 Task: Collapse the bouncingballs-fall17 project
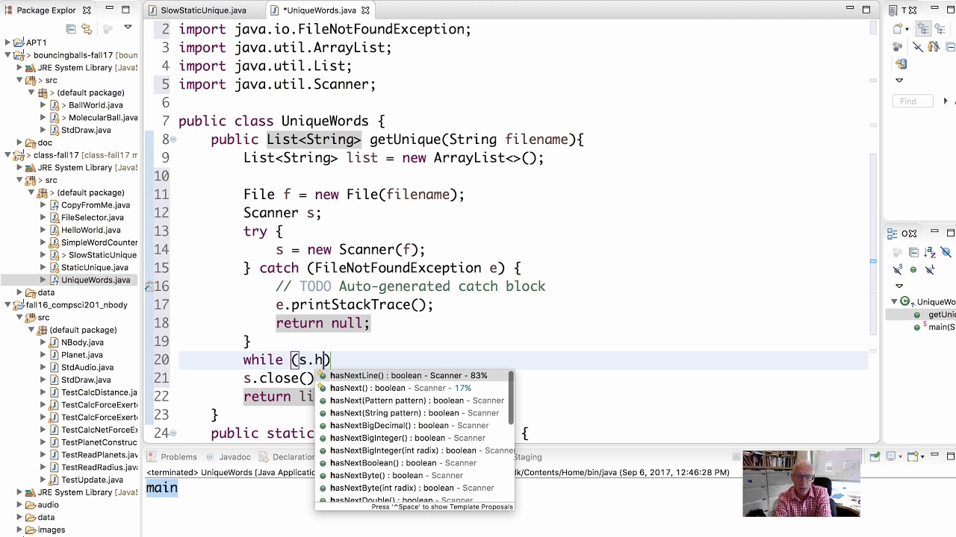(x=8, y=55)
